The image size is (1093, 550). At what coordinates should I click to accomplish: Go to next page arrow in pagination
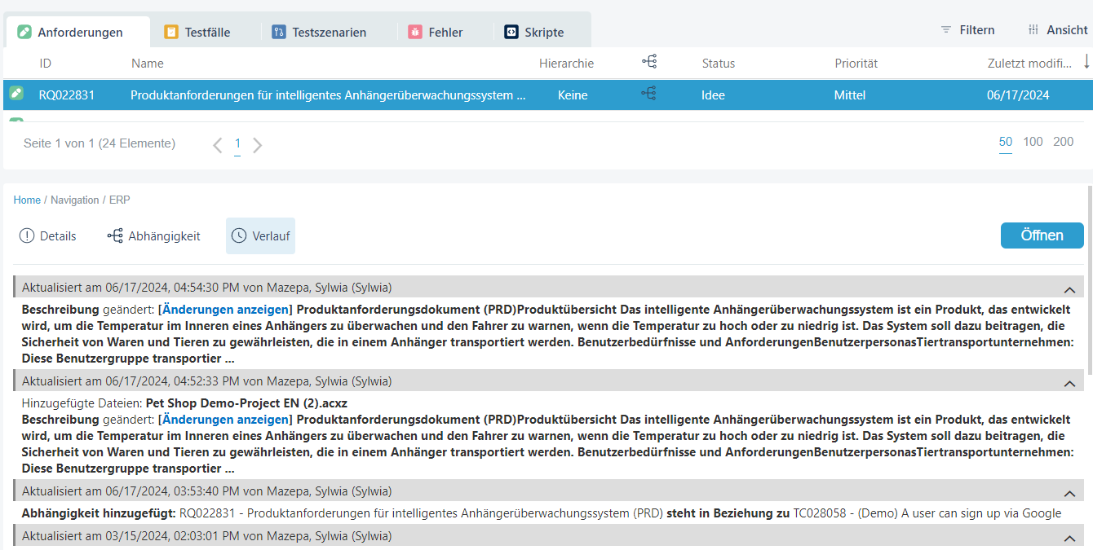coord(258,145)
